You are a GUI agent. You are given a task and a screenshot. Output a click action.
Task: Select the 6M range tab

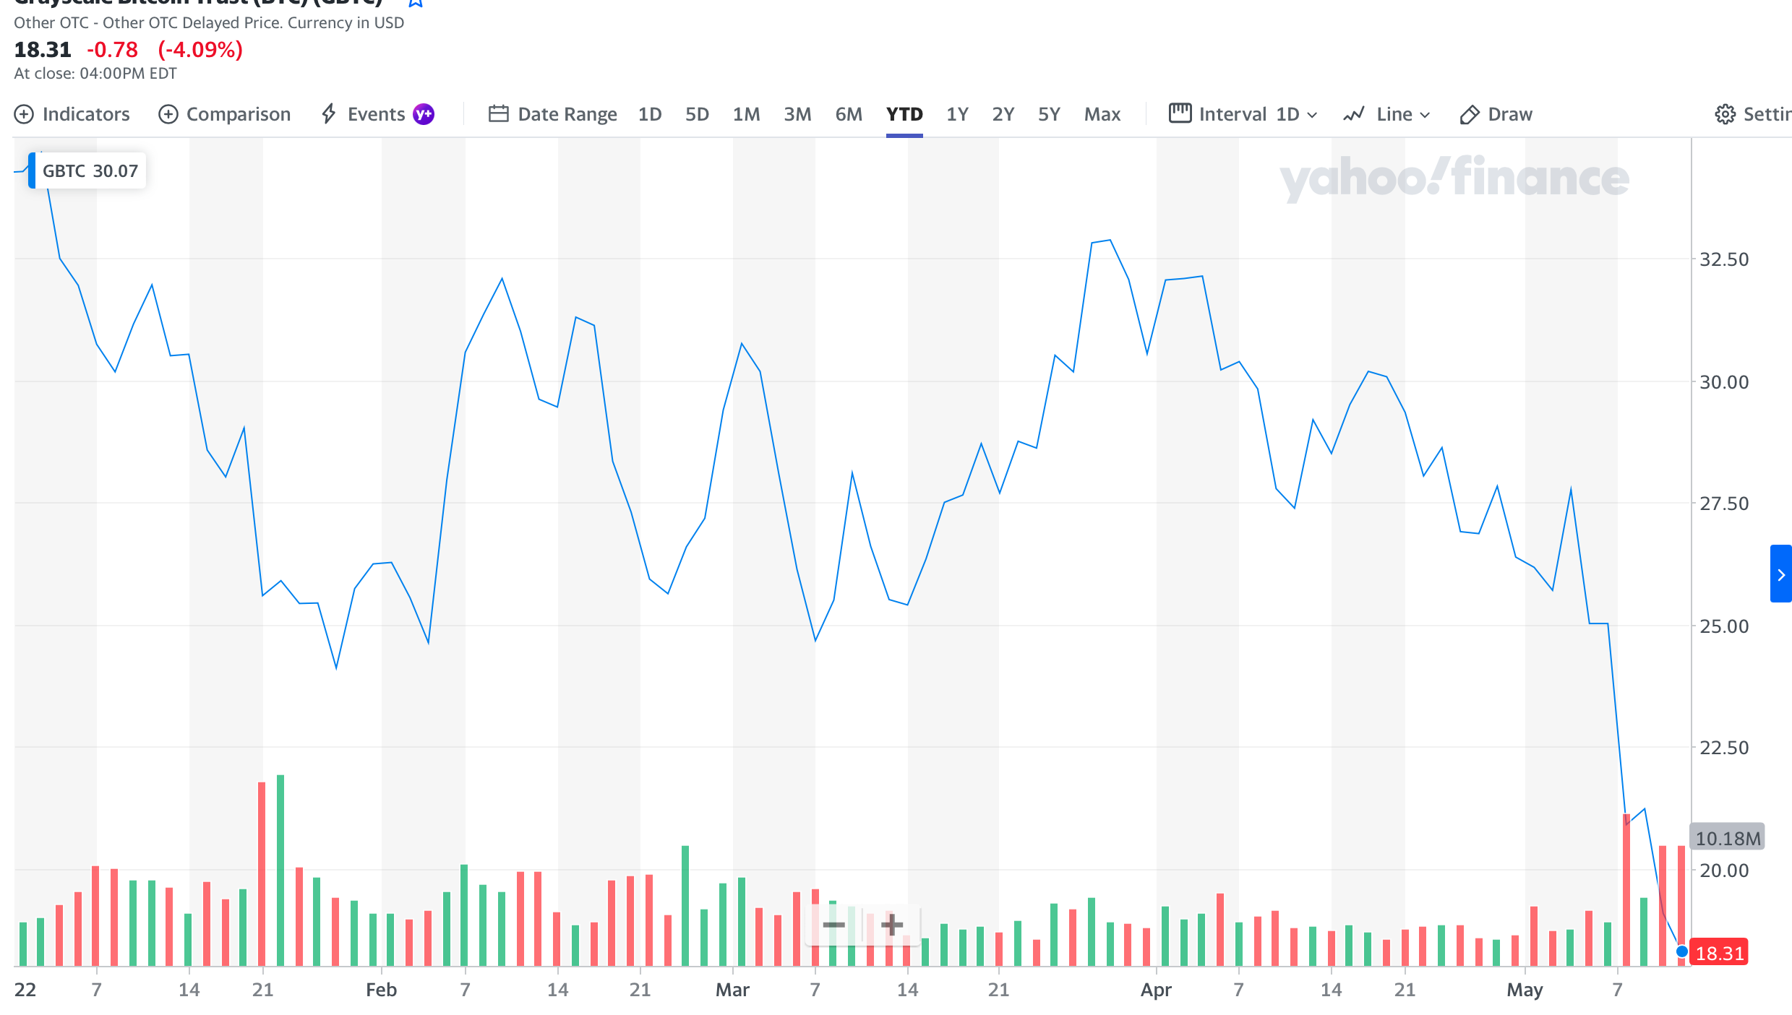pos(849,114)
